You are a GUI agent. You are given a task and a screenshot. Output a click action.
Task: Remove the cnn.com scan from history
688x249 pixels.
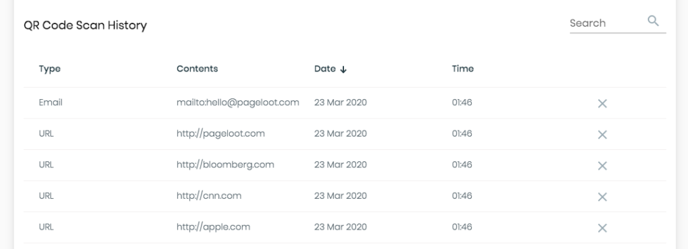pos(602,197)
